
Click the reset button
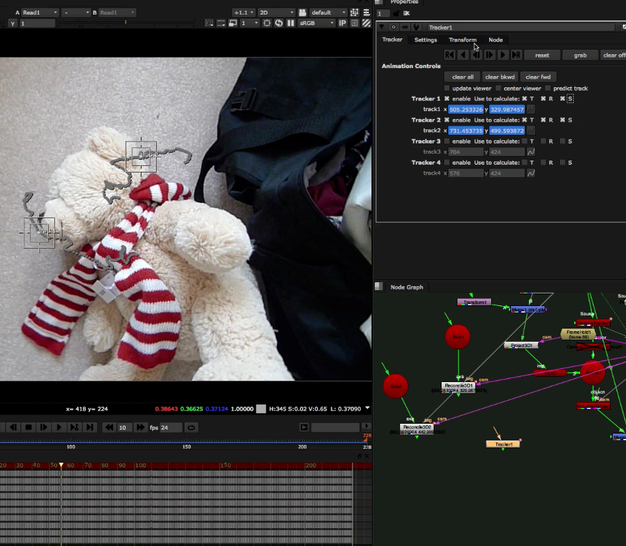pos(542,55)
